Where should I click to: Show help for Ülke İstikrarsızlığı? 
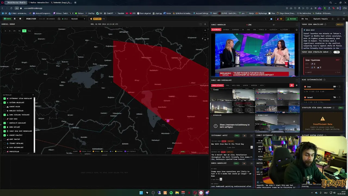tap(324, 79)
